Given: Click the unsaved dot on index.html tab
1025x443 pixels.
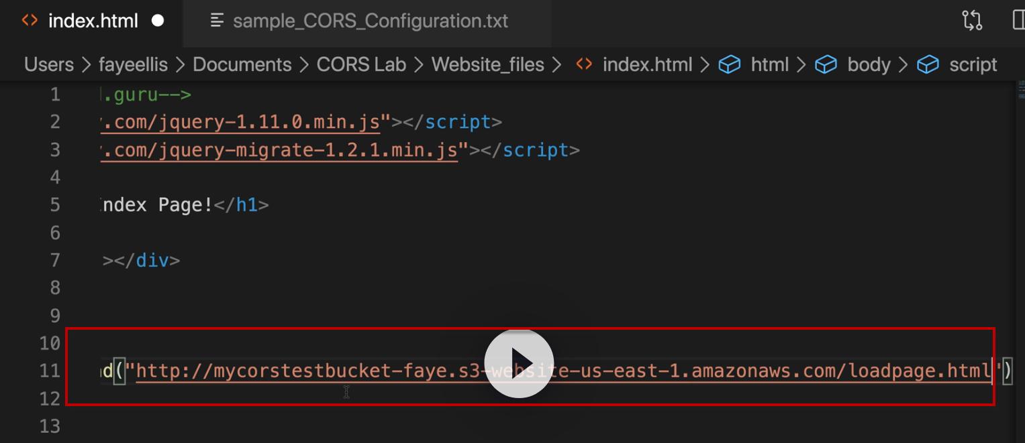Looking at the screenshot, I should (158, 21).
